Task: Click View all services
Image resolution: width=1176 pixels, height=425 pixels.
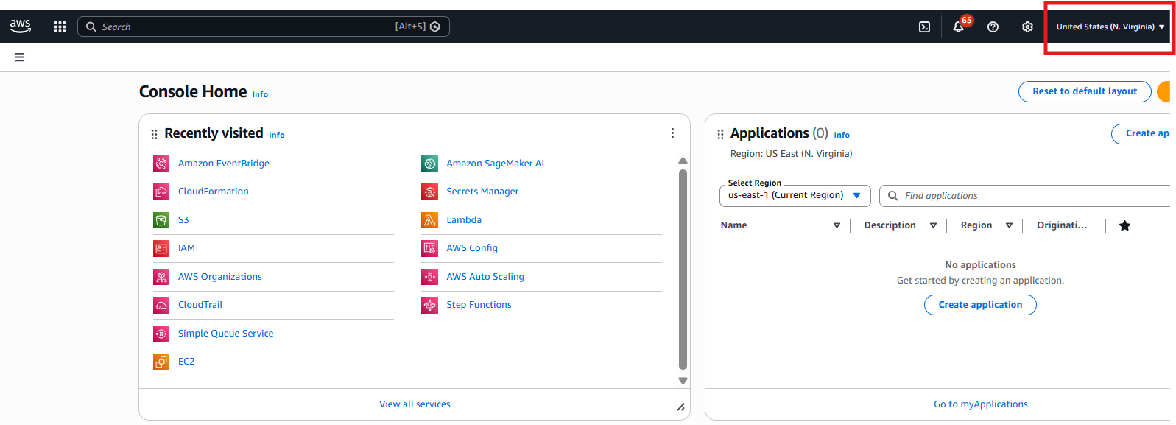Action: 415,404
